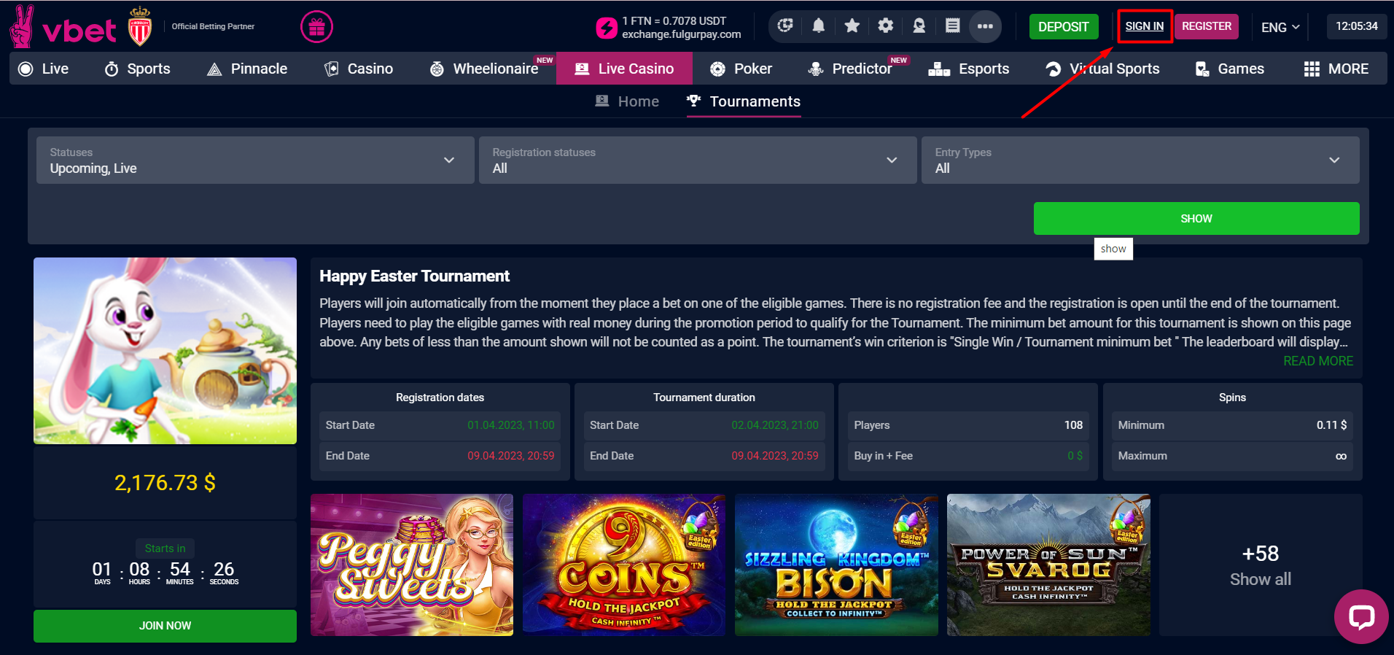Open the live chat bubble button
Viewport: 1394px width, 655px height.
pos(1361,616)
